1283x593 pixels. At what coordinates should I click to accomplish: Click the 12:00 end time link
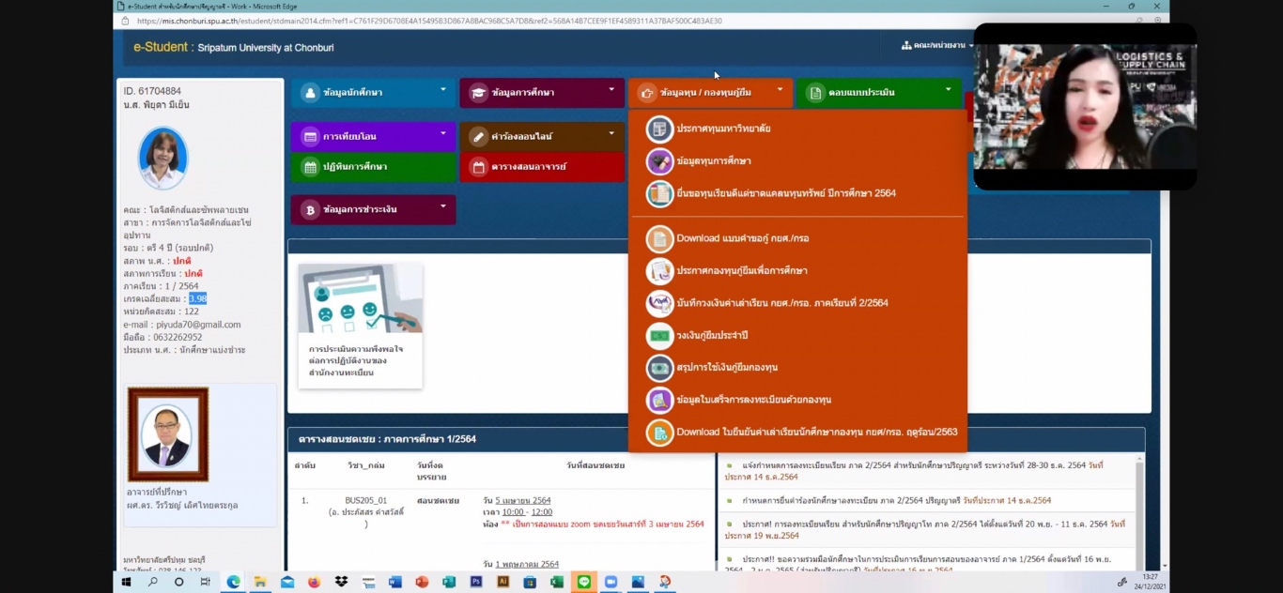coord(541,512)
